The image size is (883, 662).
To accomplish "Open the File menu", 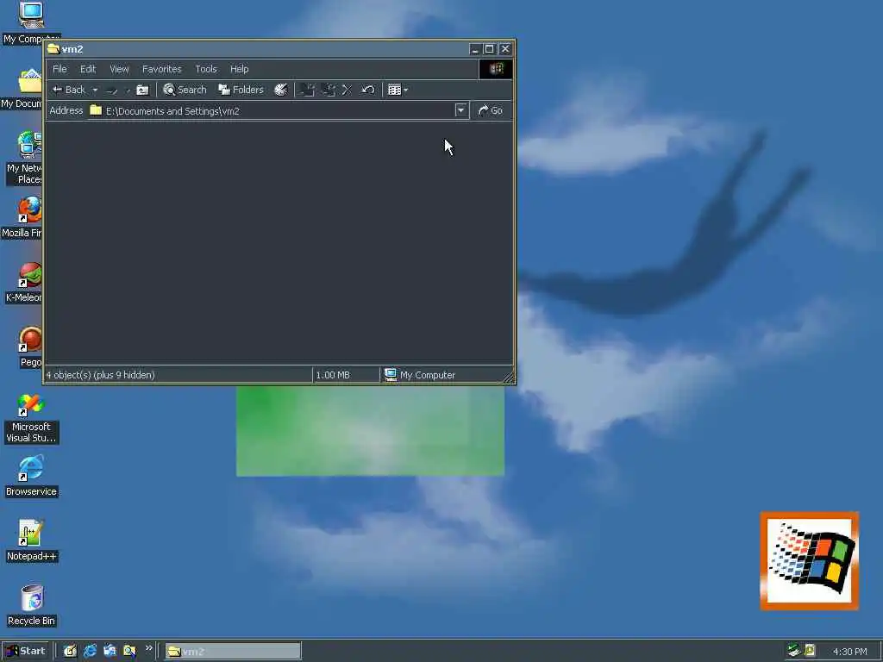I will click(x=59, y=69).
